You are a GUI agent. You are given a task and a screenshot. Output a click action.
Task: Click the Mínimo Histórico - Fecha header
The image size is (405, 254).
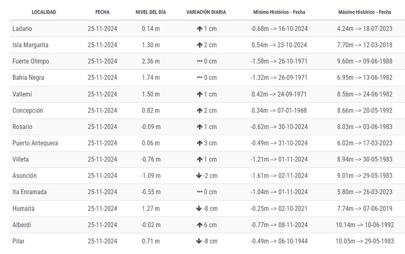[279, 12]
